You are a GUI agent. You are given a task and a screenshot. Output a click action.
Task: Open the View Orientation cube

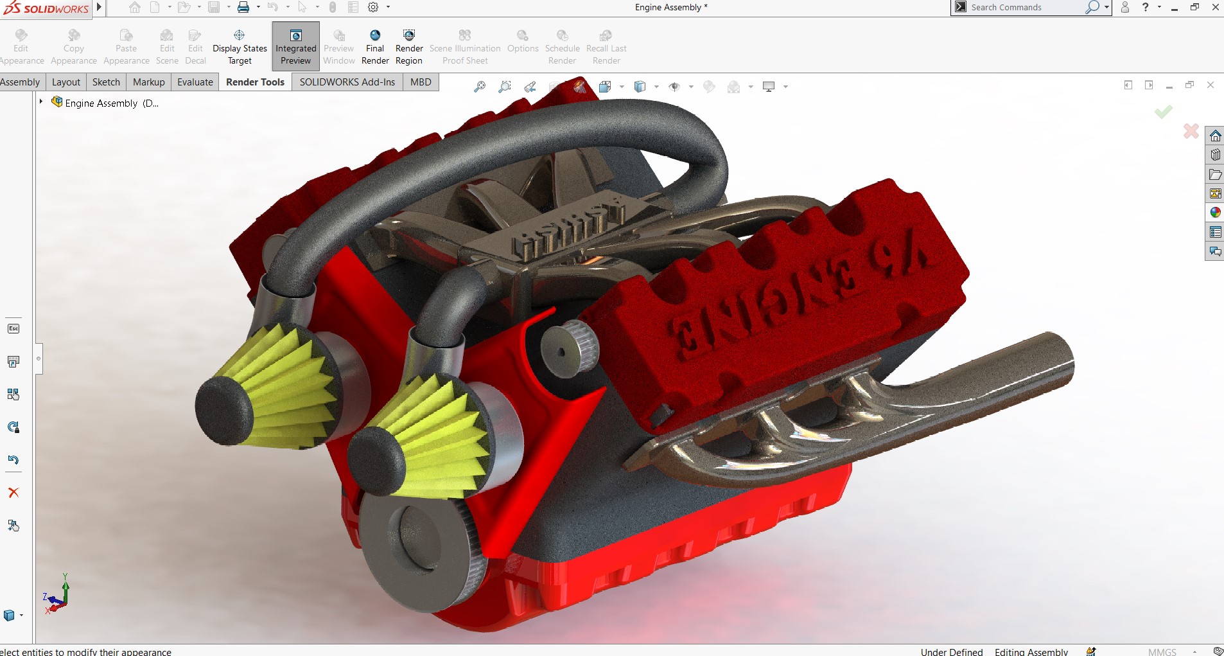pyautogui.click(x=605, y=87)
